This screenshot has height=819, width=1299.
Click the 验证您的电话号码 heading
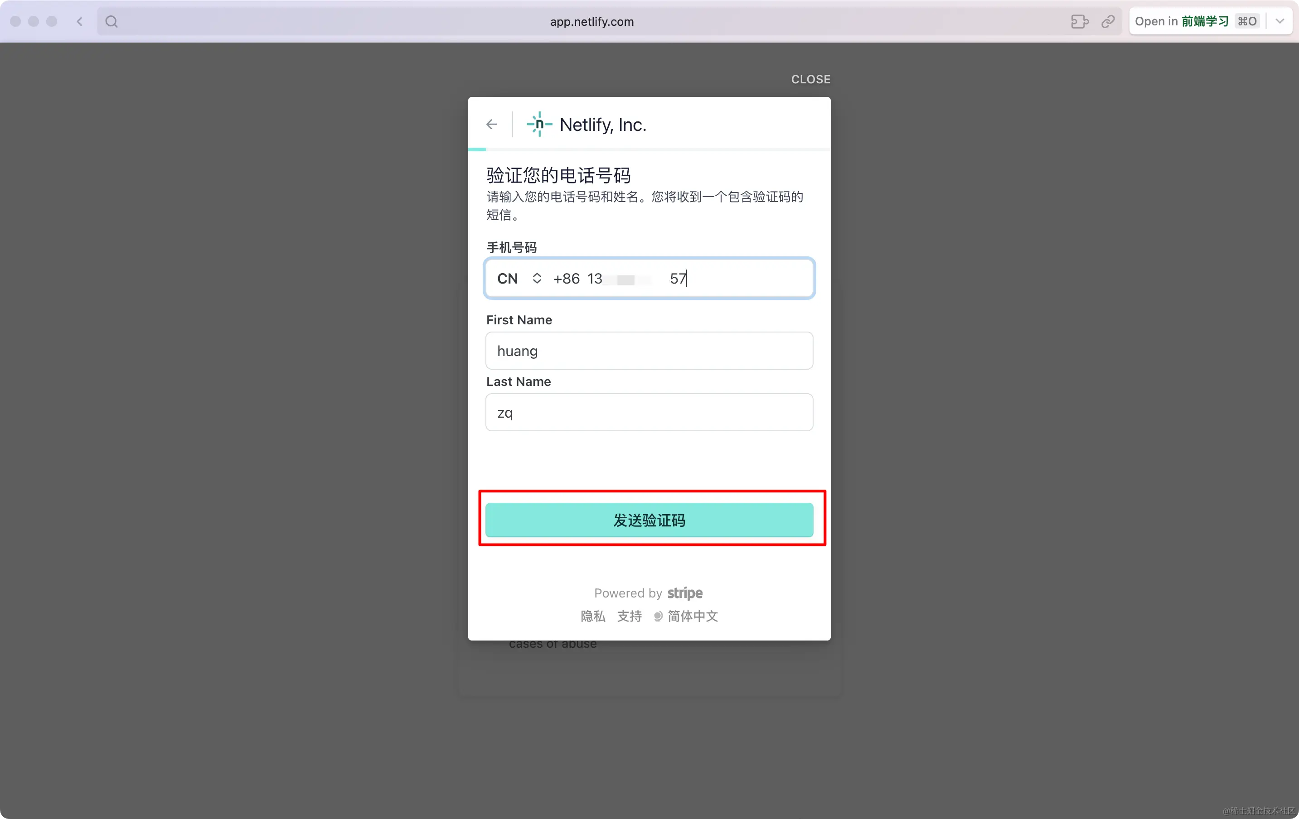tap(558, 175)
